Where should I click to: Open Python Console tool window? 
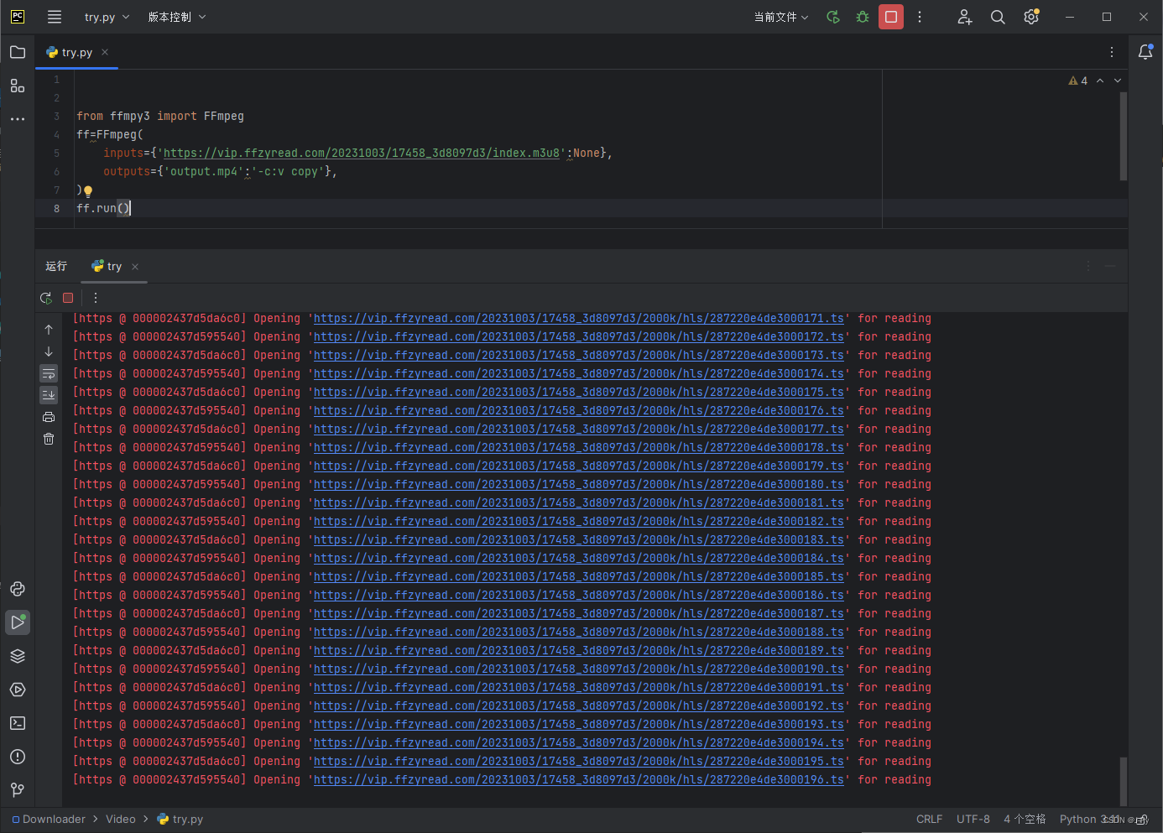(x=18, y=589)
